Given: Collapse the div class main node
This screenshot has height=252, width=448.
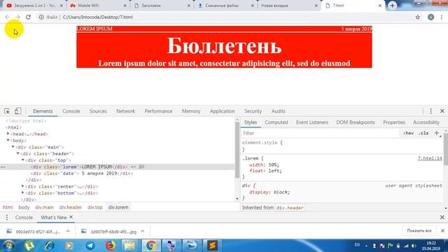Looking at the screenshot, I should (13, 147).
